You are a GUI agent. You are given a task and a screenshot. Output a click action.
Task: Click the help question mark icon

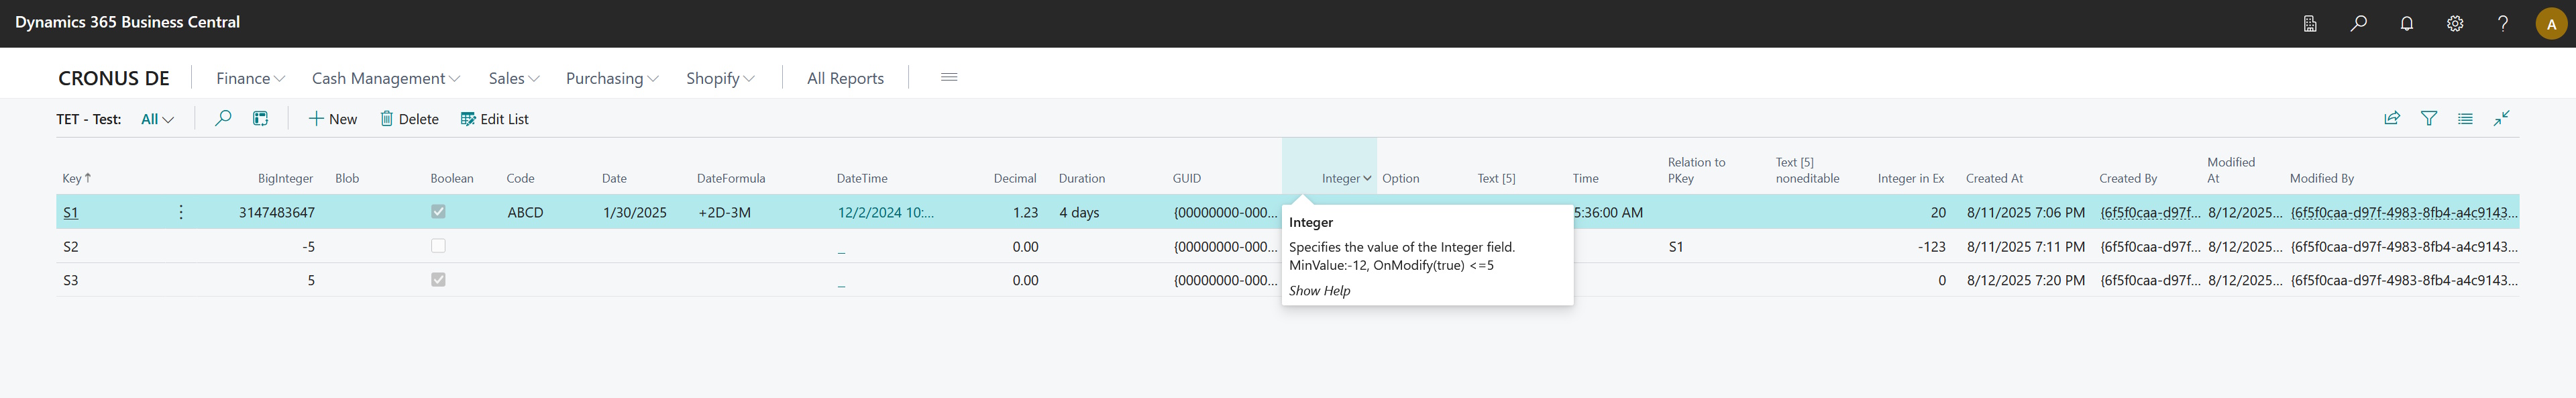(2503, 23)
